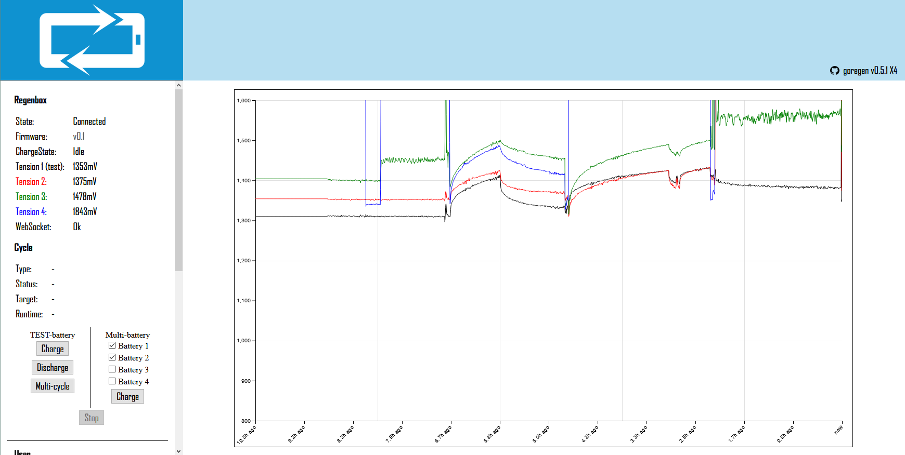Click the Regenbox battery cycle logo

(x=92, y=41)
